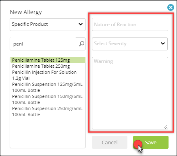This screenshot has height=156, width=177.
Task: Click empty area of product results list
Action: [48, 132]
